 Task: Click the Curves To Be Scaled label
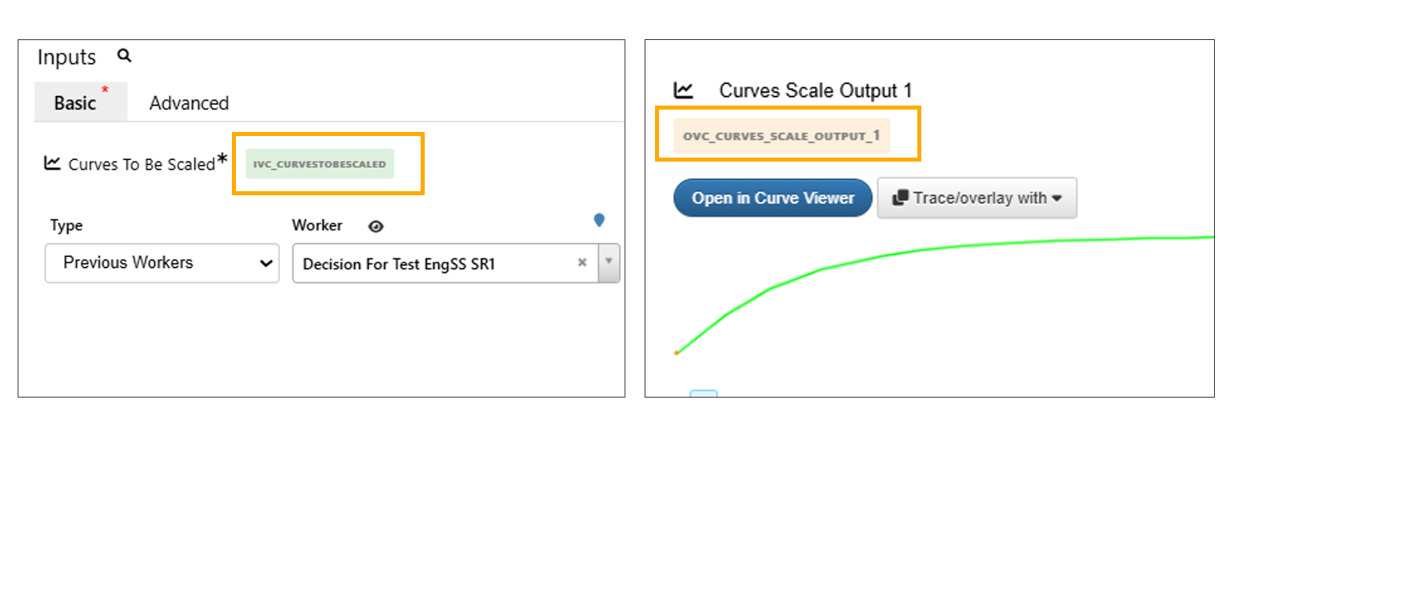pyautogui.click(x=142, y=164)
